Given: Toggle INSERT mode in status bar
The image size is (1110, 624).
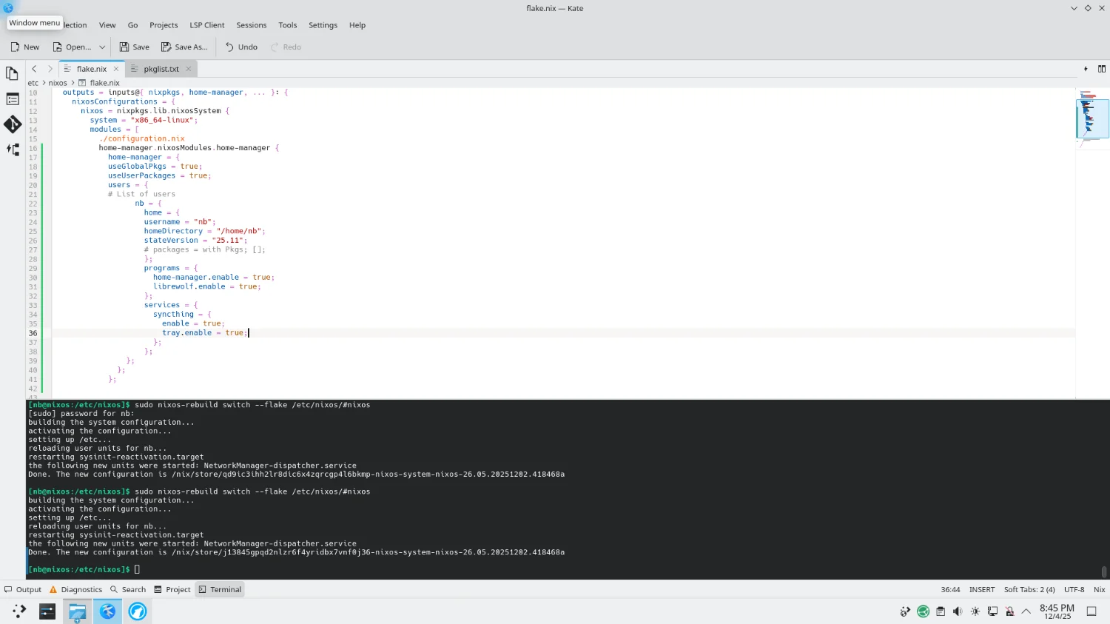Looking at the screenshot, I should pyautogui.click(x=981, y=590).
